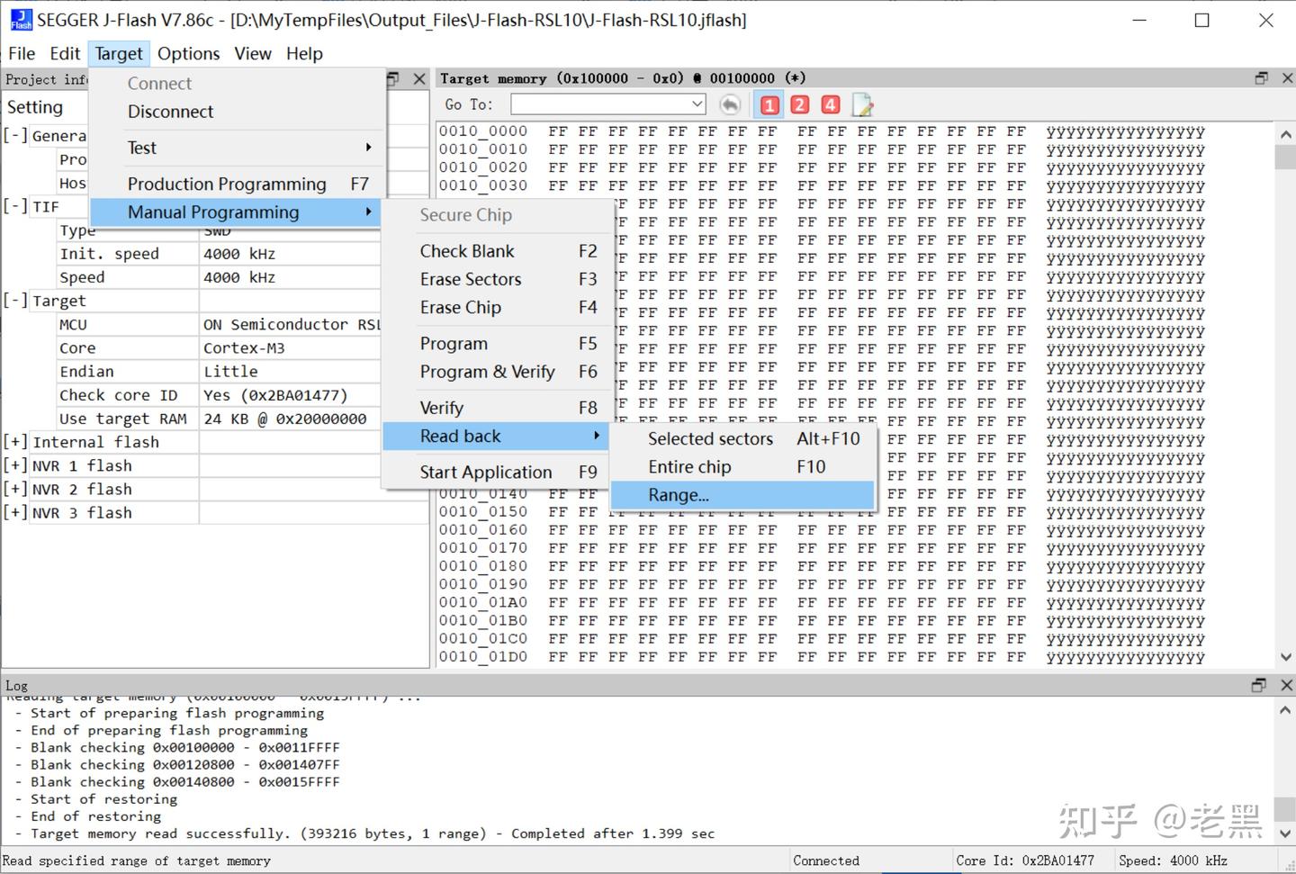The width and height of the screenshot is (1296, 874).
Task: Highlight the Manual Programming submenu entry
Action: pos(238,212)
